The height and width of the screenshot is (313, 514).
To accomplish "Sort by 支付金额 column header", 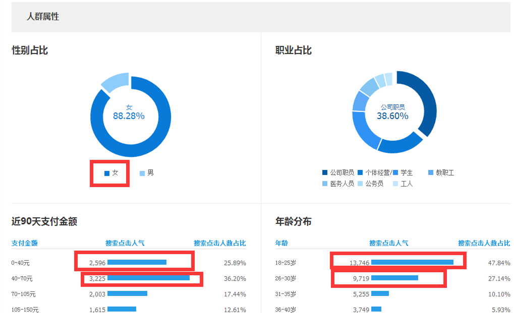I will tap(24, 243).
